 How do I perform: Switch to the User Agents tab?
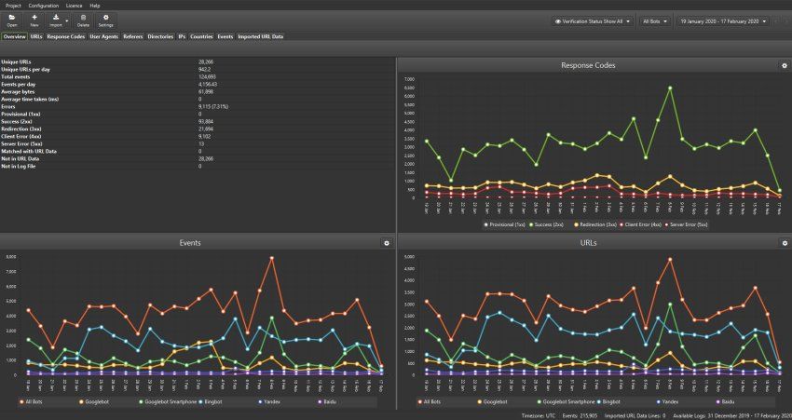[x=103, y=36]
